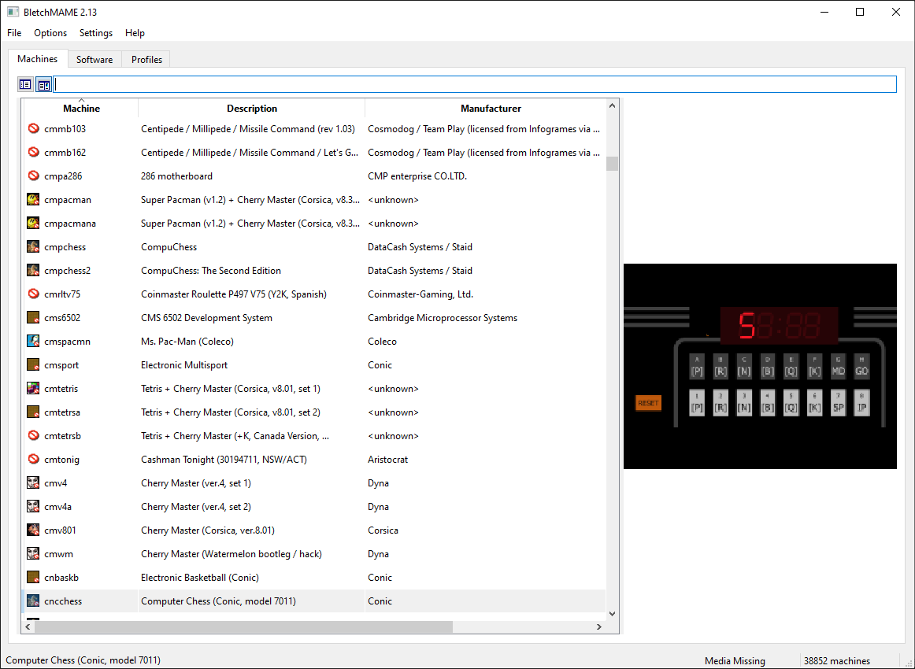Screen dimensions: 915x669
Task: Click the list scroll-down arrow
Action: tap(612, 614)
